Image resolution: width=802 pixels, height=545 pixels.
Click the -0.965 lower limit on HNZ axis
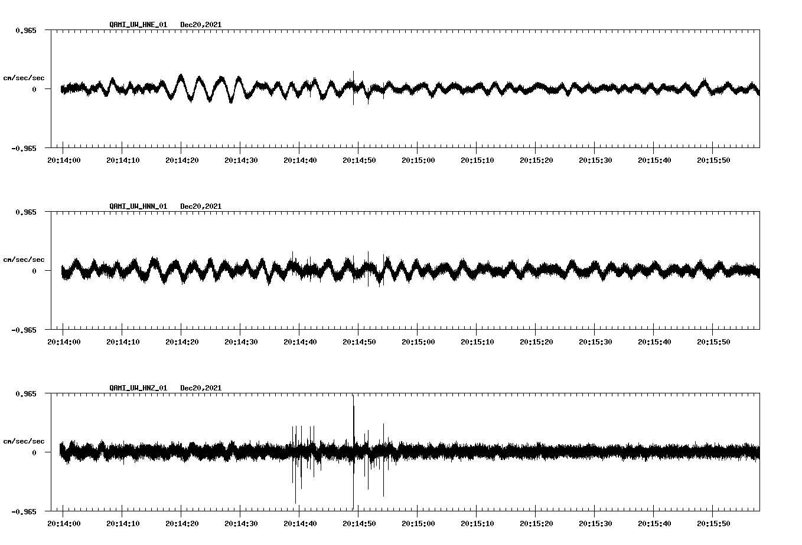pyautogui.click(x=24, y=512)
